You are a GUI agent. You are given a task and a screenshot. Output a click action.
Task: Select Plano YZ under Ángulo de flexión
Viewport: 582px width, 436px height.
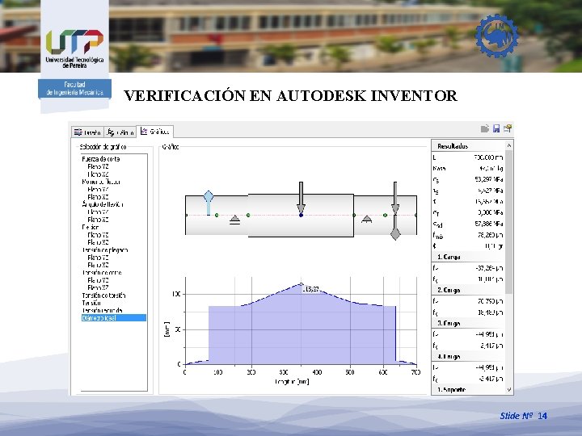pyautogui.click(x=98, y=212)
